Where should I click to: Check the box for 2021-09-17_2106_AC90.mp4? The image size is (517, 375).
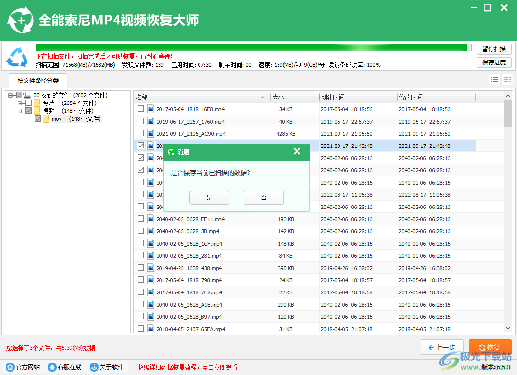pyautogui.click(x=141, y=133)
